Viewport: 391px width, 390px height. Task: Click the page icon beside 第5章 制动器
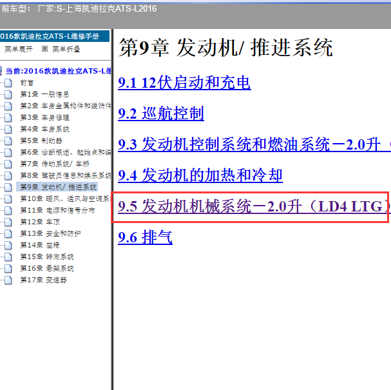tap(8, 141)
